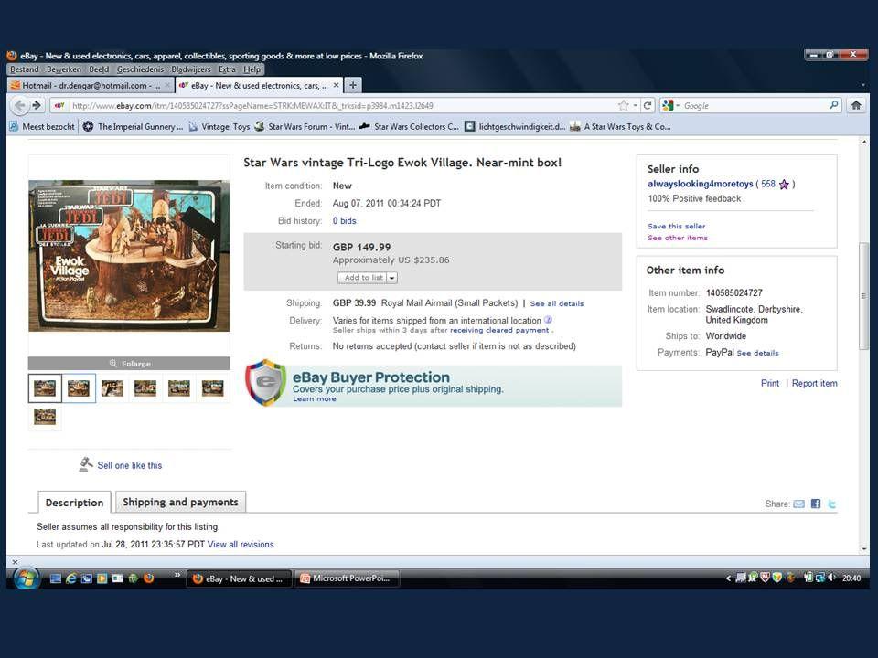878x658 pixels.
Task: Switch to the Hotmail browser tab
Action: 85,85
